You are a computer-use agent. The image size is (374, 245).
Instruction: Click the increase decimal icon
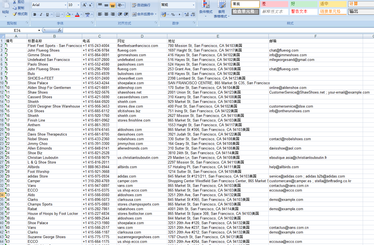(186, 15)
